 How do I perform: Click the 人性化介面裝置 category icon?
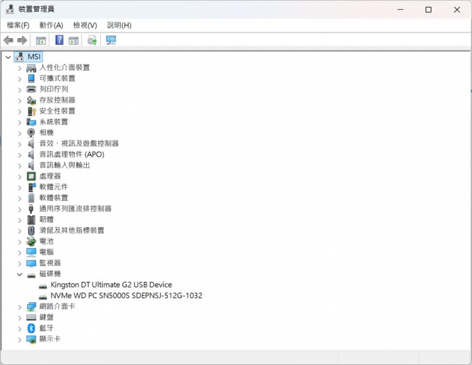tap(31, 68)
